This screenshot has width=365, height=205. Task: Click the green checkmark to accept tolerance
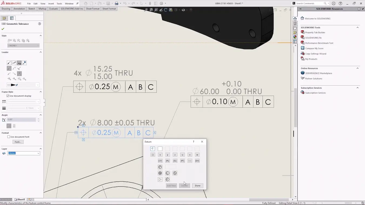pyautogui.click(x=3, y=29)
